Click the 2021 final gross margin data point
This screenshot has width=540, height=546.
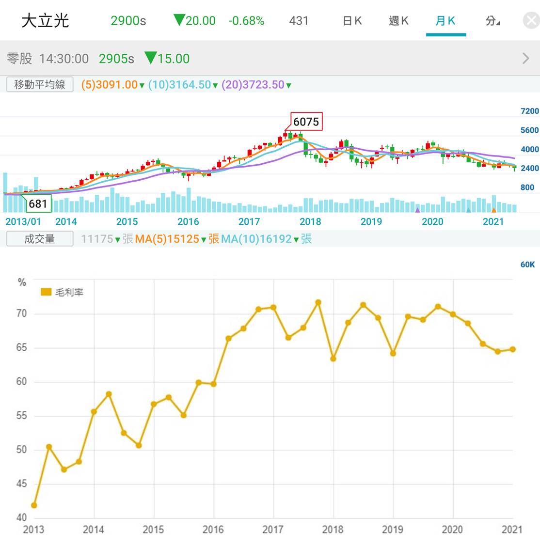[512, 349]
